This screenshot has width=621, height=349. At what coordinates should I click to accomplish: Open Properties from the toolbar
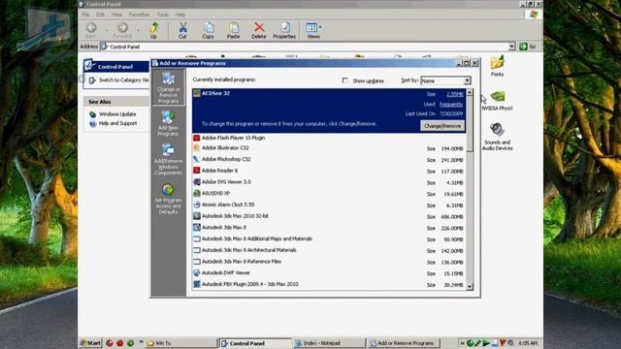(x=284, y=30)
